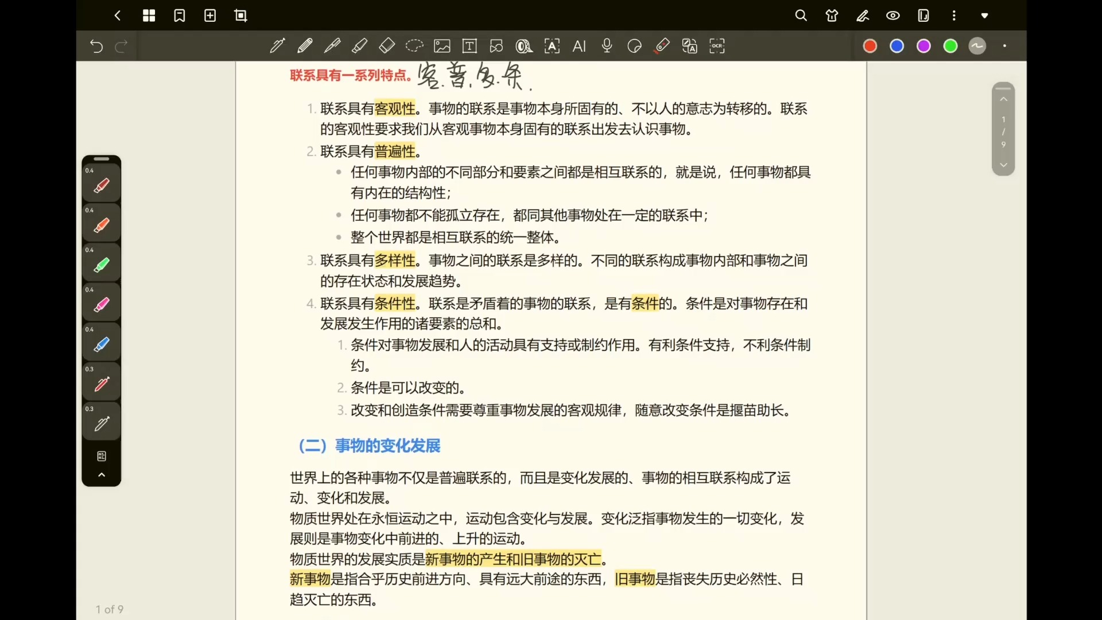Image resolution: width=1102 pixels, height=620 pixels.
Task: Open the AI assistant tool
Action: tap(579, 46)
